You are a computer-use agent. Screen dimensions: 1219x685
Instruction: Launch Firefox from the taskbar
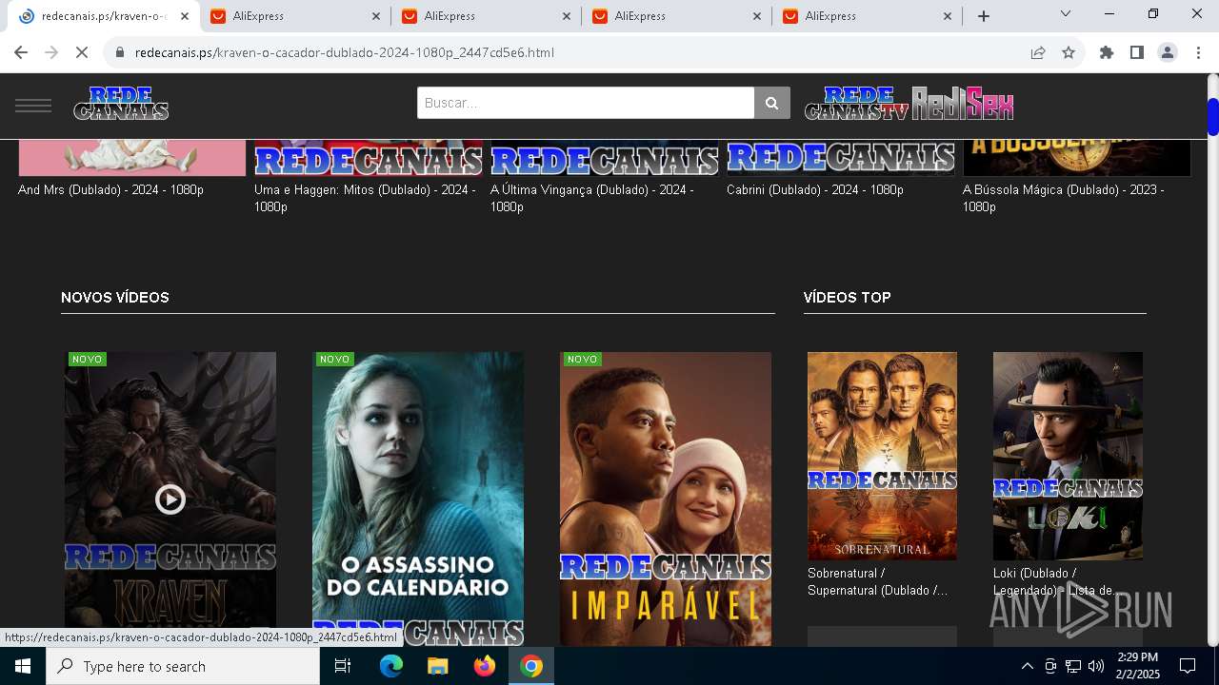click(x=485, y=666)
